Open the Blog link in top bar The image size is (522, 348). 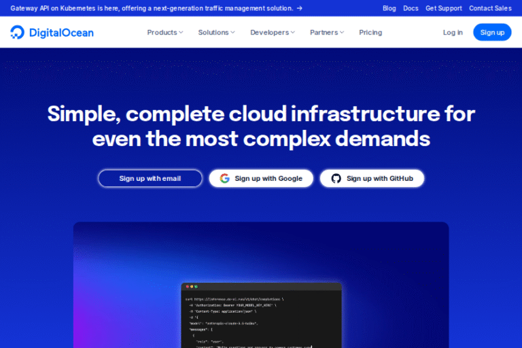(389, 8)
